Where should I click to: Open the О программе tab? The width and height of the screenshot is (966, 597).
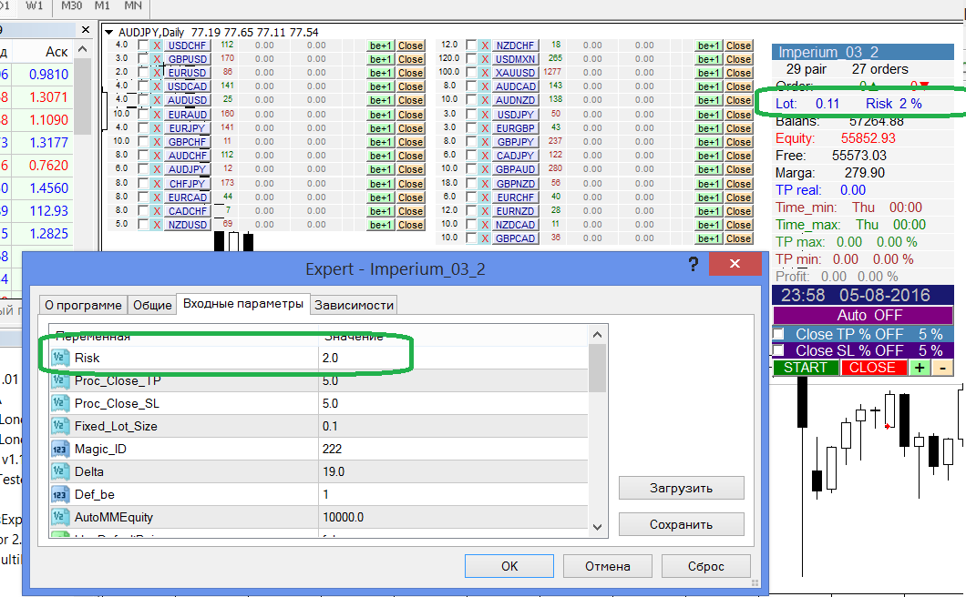pyautogui.click(x=83, y=305)
